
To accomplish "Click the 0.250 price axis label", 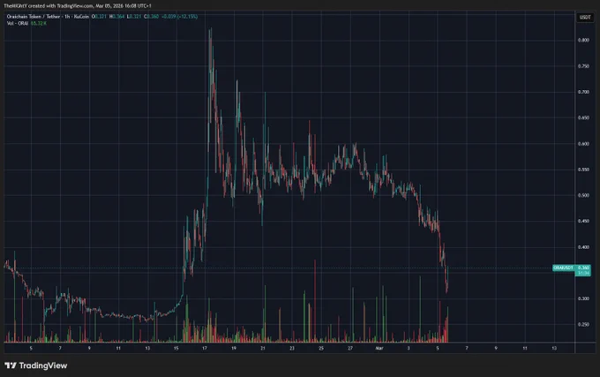I will point(583,324).
